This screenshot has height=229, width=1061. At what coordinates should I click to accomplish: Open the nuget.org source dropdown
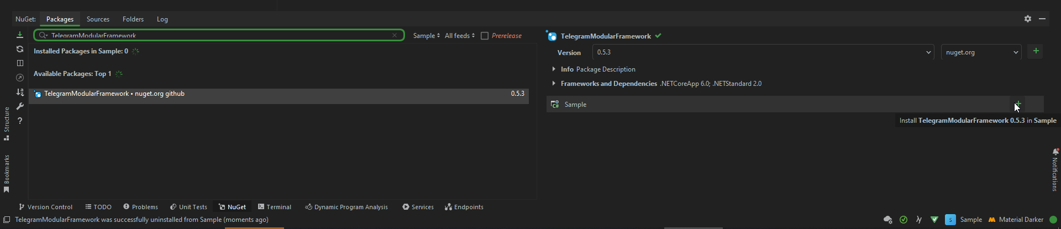(x=981, y=52)
